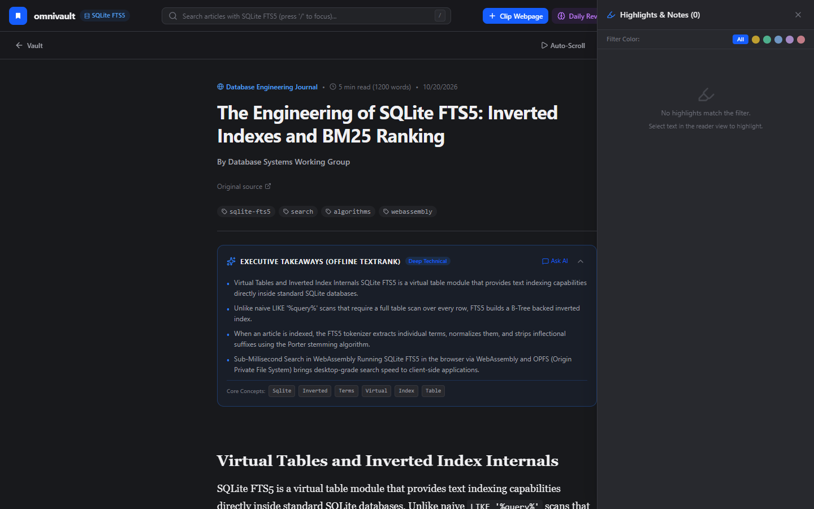The width and height of the screenshot is (814, 509).
Task: Click the SQLite FTS5 badge
Action: (105, 16)
